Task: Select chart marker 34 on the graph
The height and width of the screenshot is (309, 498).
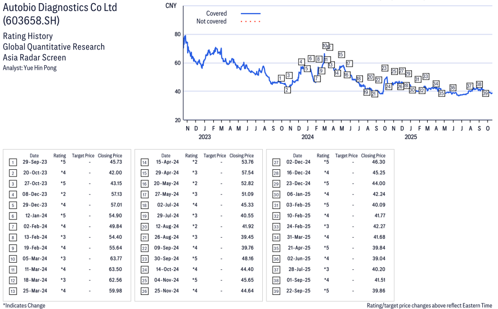Action: click(435, 84)
